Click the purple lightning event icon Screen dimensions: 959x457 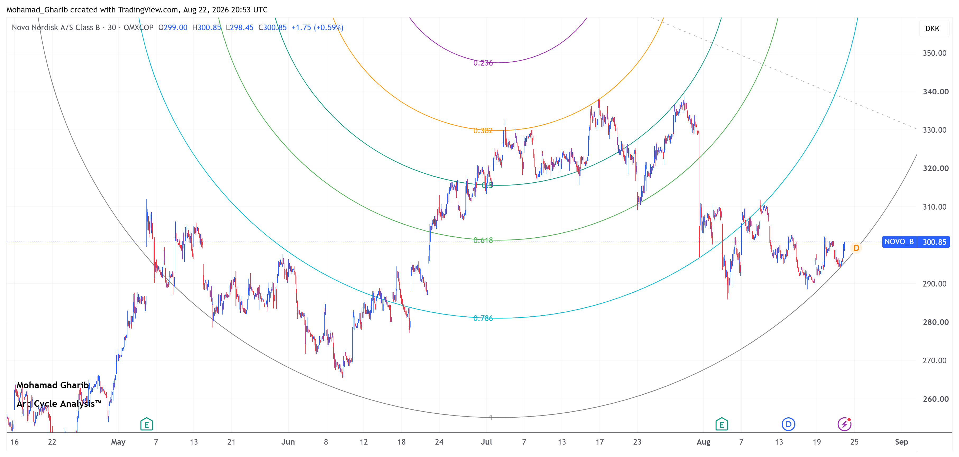(844, 424)
